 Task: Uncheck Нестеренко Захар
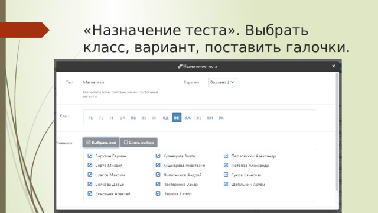(x=158, y=184)
